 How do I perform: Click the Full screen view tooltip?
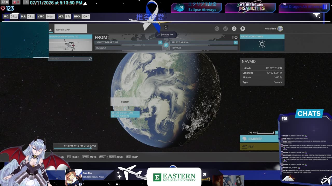[x=166, y=35]
